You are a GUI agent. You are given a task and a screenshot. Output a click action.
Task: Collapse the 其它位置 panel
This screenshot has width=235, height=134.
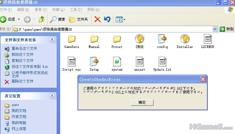(x=52, y=96)
